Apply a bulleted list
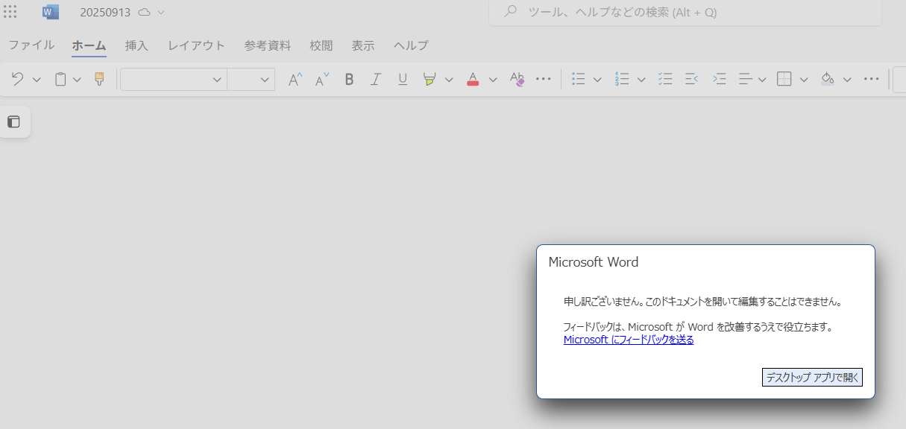The width and height of the screenshot is (906, 429). [x=579, y=79]
